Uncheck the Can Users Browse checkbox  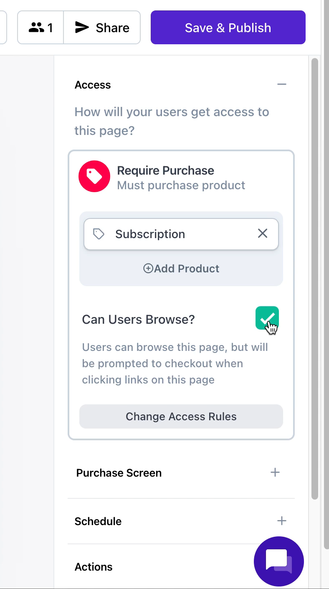267,318
